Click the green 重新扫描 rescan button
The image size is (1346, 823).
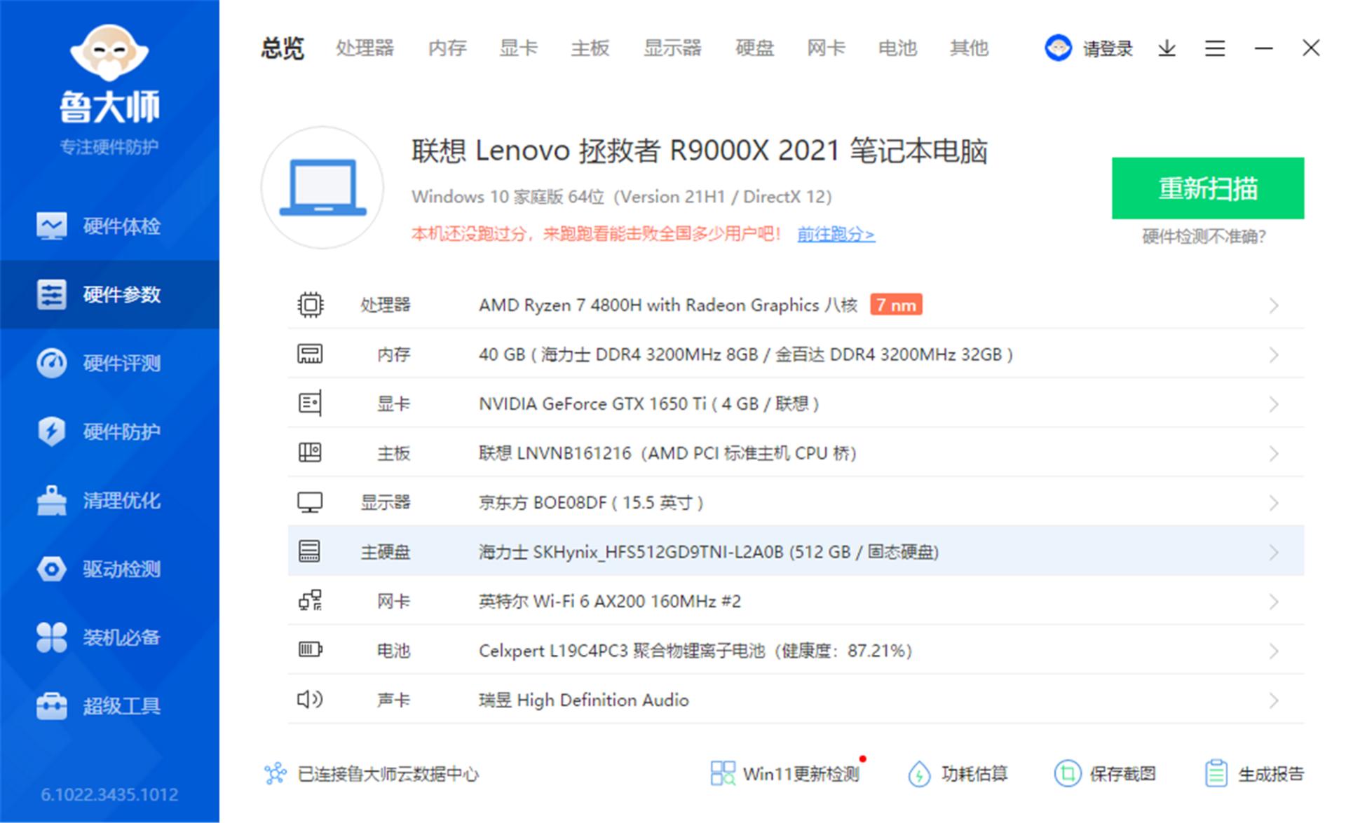[x=1207, y=188]
